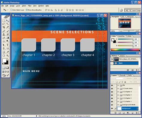This screenshot has height=118, width=142.
Task: Select the Open history state
Action: (x=124, y=63)
